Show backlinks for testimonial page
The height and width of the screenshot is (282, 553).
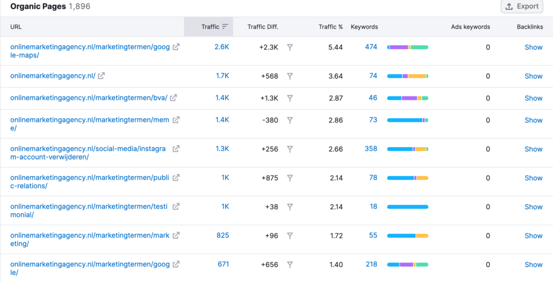tap(534, 207)
